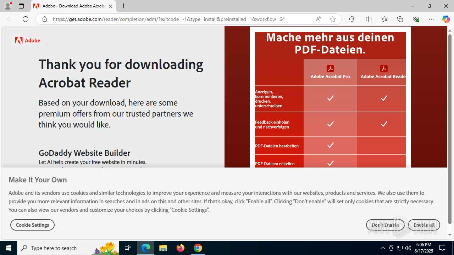The image size is (454, 255).
Task: Click Don't Enable cookies button
Action: coord(385,225)
